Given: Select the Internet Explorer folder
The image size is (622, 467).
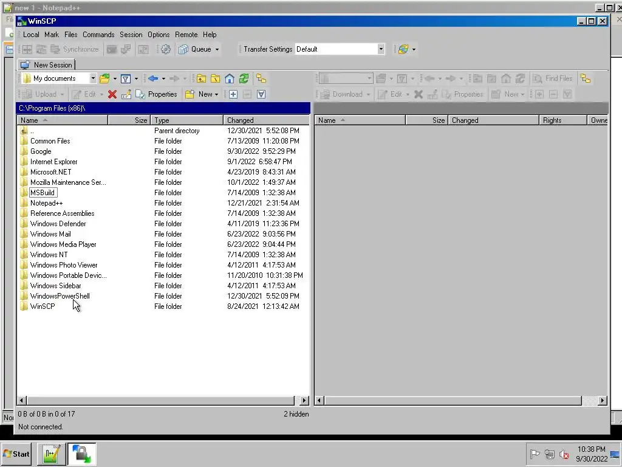Looking at the screenshot, I should (x=163, y=162).
